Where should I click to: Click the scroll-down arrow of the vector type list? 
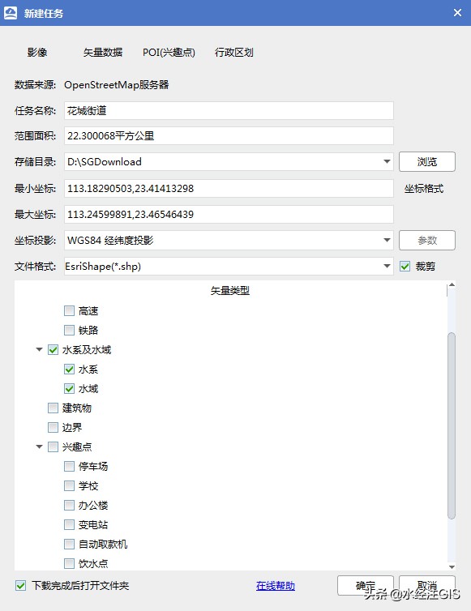tap(452, 567)
